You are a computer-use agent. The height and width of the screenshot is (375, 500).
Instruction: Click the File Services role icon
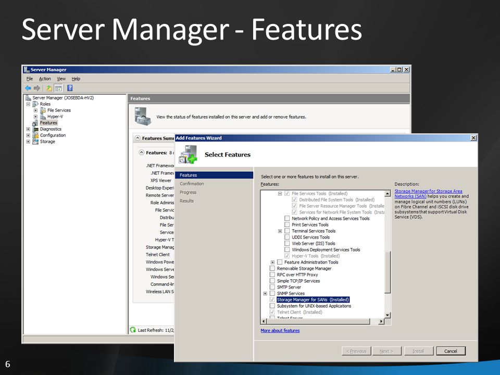click(43, 110)
